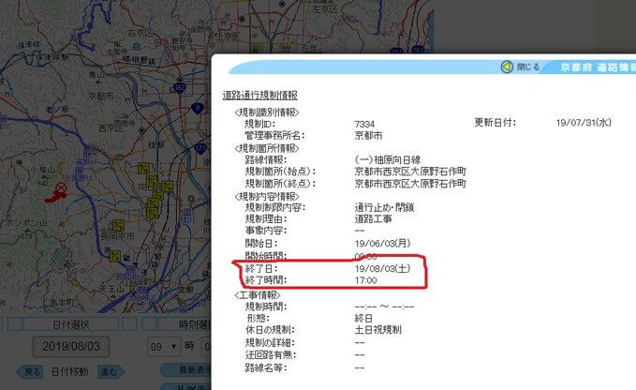Select end time 17:00
636x390 pixels.
(365, 280)
